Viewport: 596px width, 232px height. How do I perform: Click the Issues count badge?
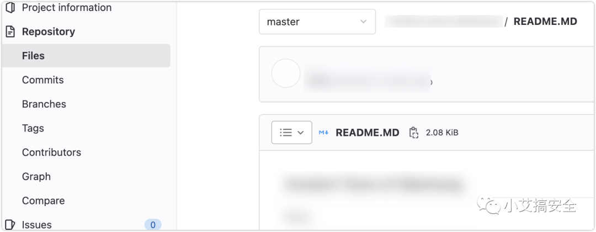pos(153,225)
